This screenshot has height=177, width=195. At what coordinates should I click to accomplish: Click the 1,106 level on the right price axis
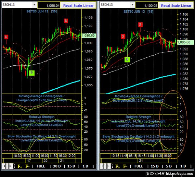pos(184,14)
